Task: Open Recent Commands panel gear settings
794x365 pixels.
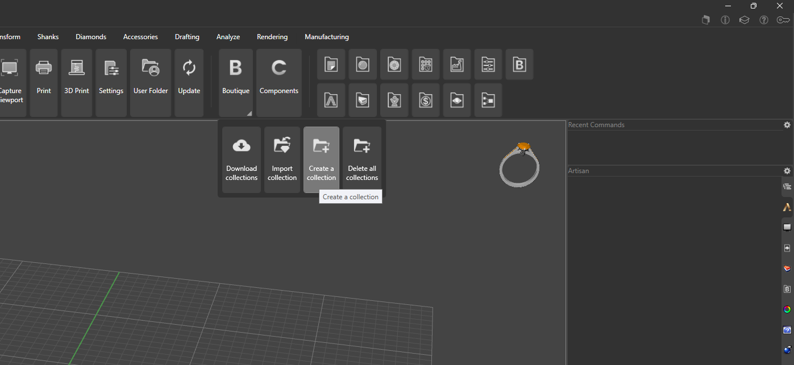Action: (x=787, y=125)
